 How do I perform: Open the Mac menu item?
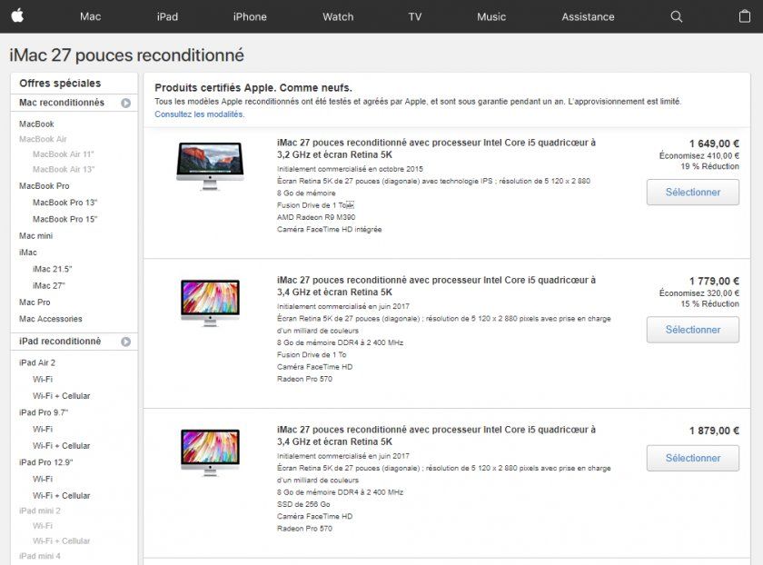pyautogui.click(x=89, y=15)
